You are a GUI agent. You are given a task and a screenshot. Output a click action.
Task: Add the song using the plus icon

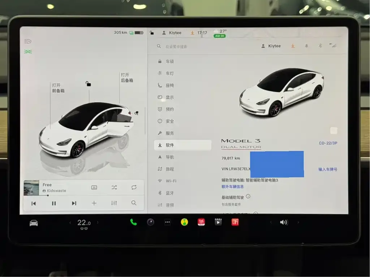click(94, 203)
